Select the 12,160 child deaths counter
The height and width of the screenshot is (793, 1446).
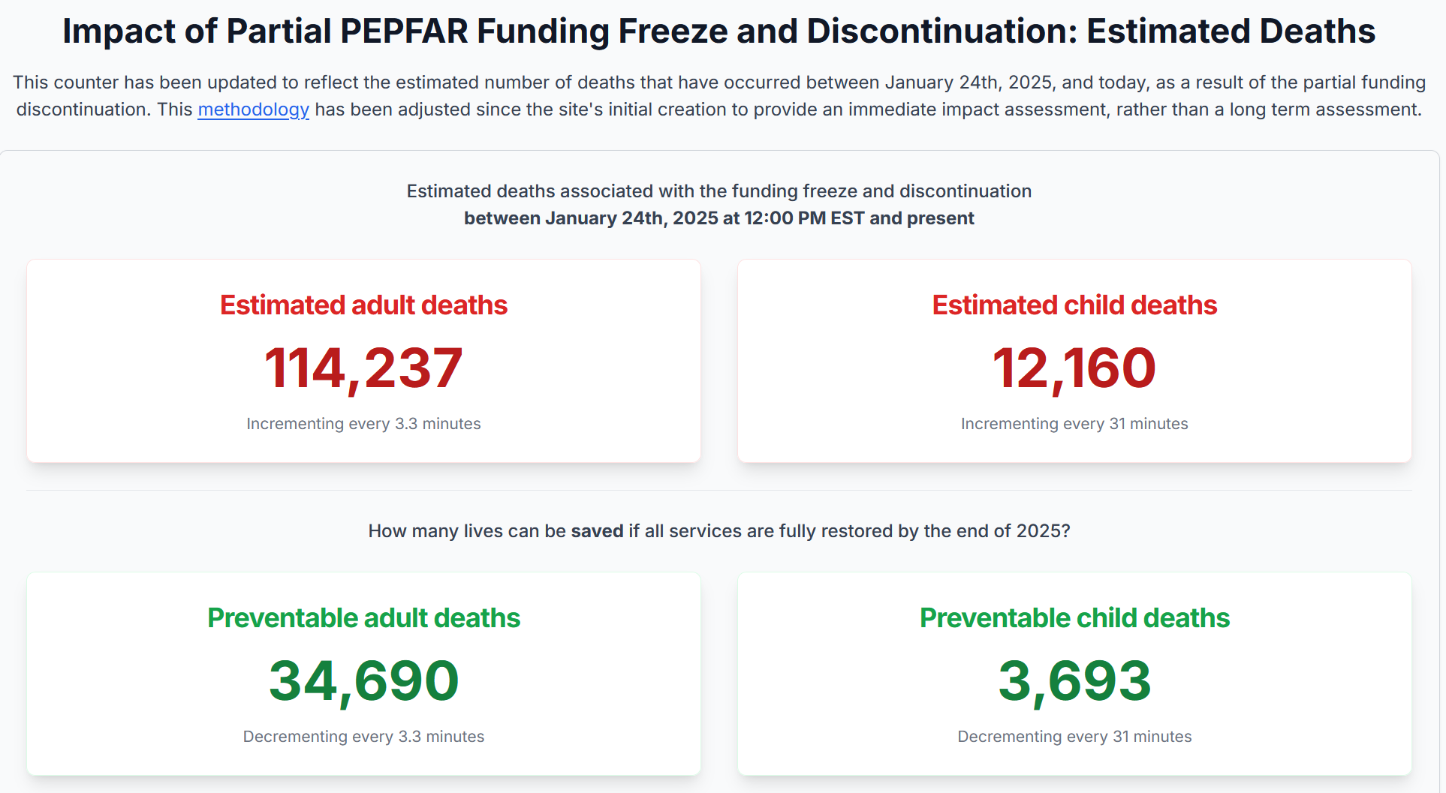coord(1074,368)
